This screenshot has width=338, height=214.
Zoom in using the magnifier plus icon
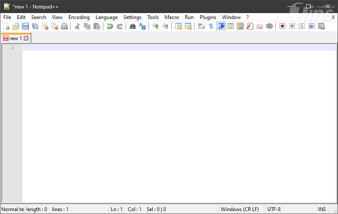coord(155,26)
